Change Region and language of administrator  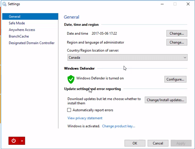(177, 42)
